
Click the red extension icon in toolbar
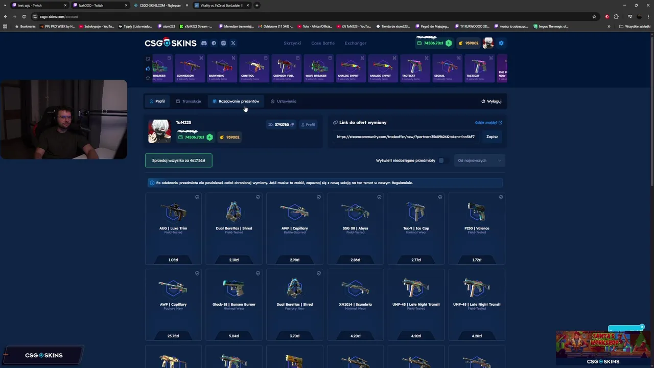607,16
